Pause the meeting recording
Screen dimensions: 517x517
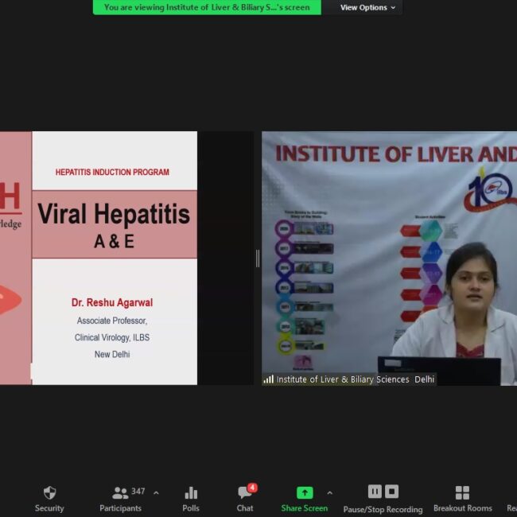[375, 492]
